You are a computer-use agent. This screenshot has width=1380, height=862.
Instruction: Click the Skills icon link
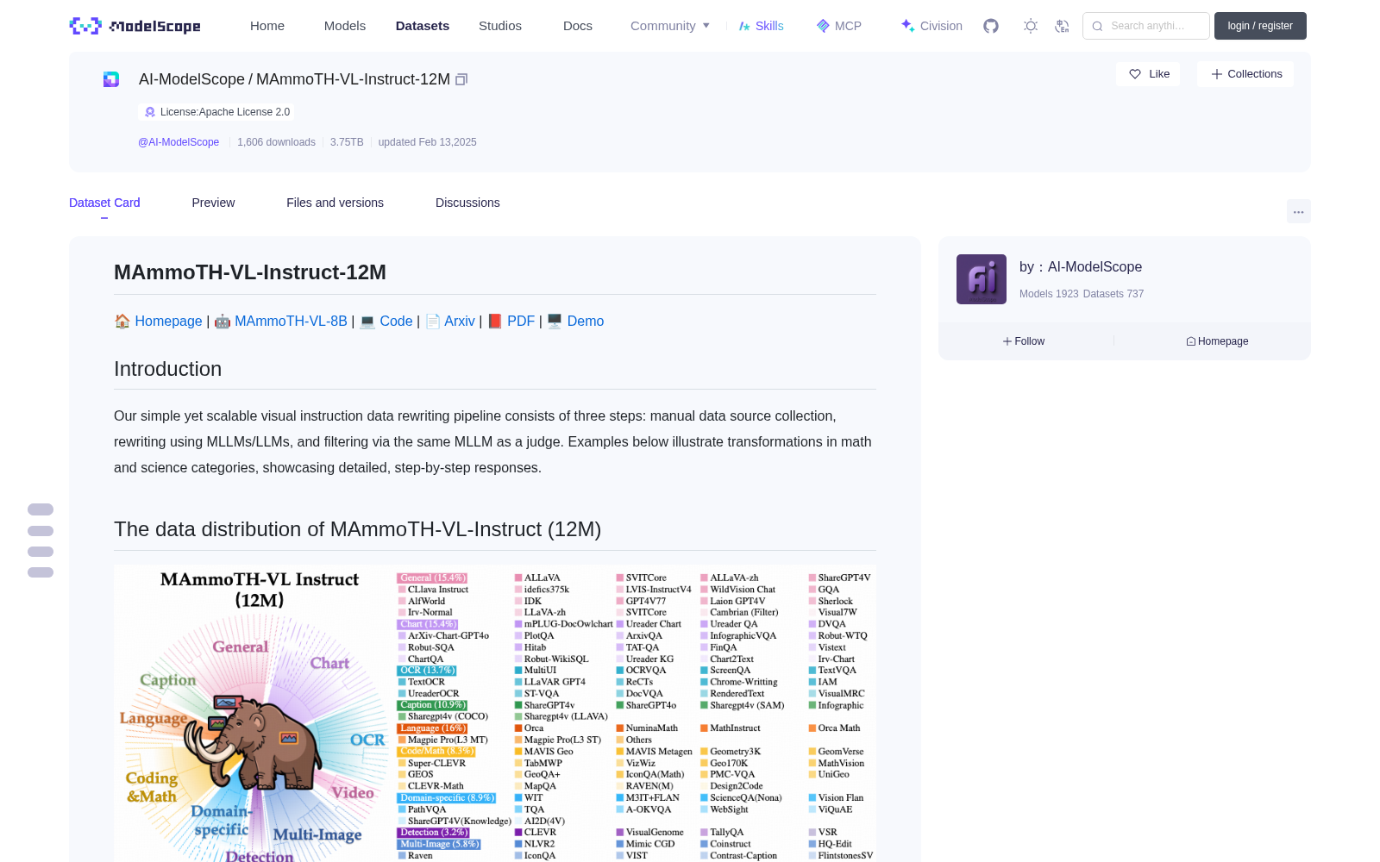click(761, 26)
